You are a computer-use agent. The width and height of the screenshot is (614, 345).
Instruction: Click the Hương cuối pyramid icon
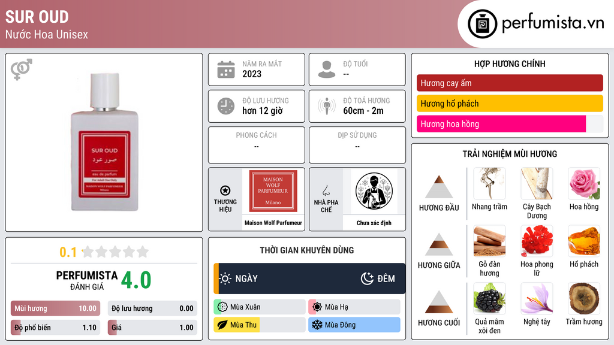coord(439,302)
